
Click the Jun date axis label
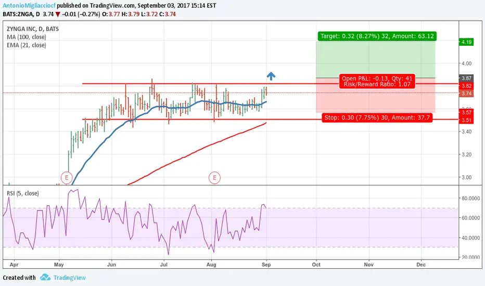pos(111,265)
